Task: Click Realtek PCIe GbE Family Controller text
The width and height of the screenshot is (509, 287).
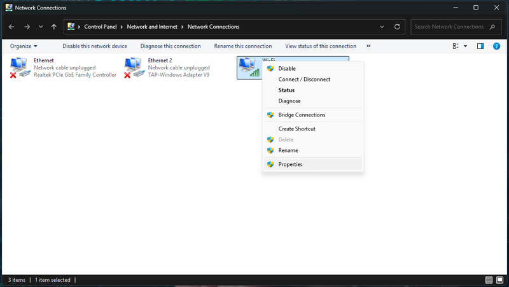Action: click(75, 75)
